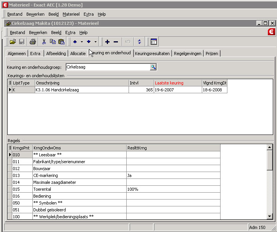The height and width of the screenshot is (232, 277).
Task: Click the Refresh toolbar icon
Action: pyautogui.click(x=139, y=42)
